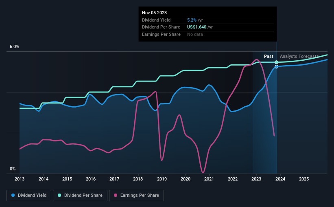This screenshot has height=207, width=334.
Task: Click the blue Dividend Yield legend dot
Action: 13,195
